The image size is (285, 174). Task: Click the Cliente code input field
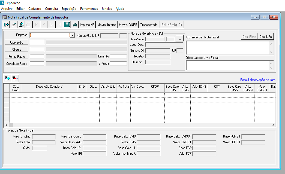click(37, 49)
